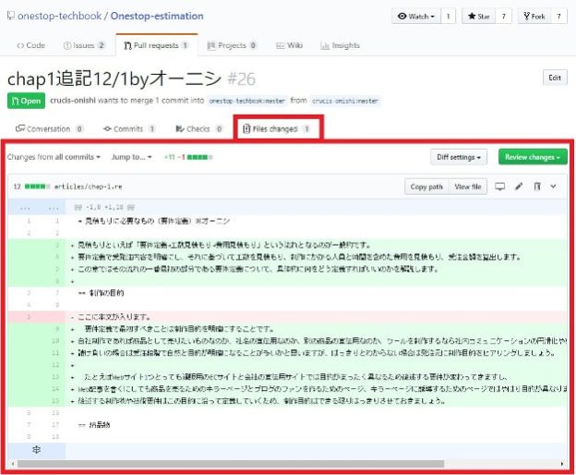Screen dimensions: 576x475
Task: Switch to the Checks tab
Action: click(199, 128)
